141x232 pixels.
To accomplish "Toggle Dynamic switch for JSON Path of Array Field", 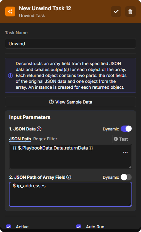I will [126, 177].
